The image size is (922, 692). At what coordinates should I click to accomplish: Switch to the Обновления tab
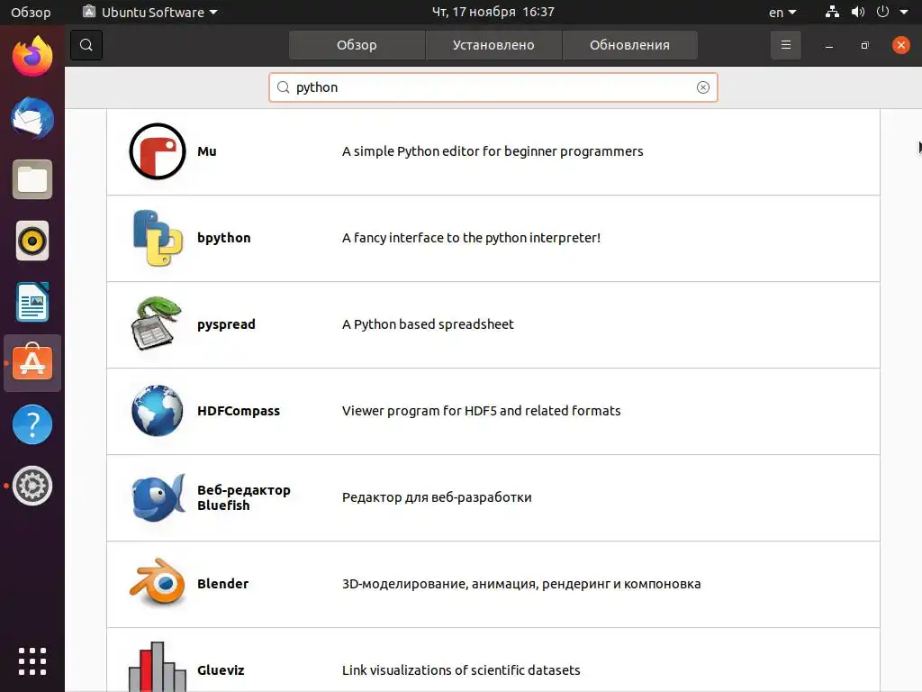tap(629, 45)
